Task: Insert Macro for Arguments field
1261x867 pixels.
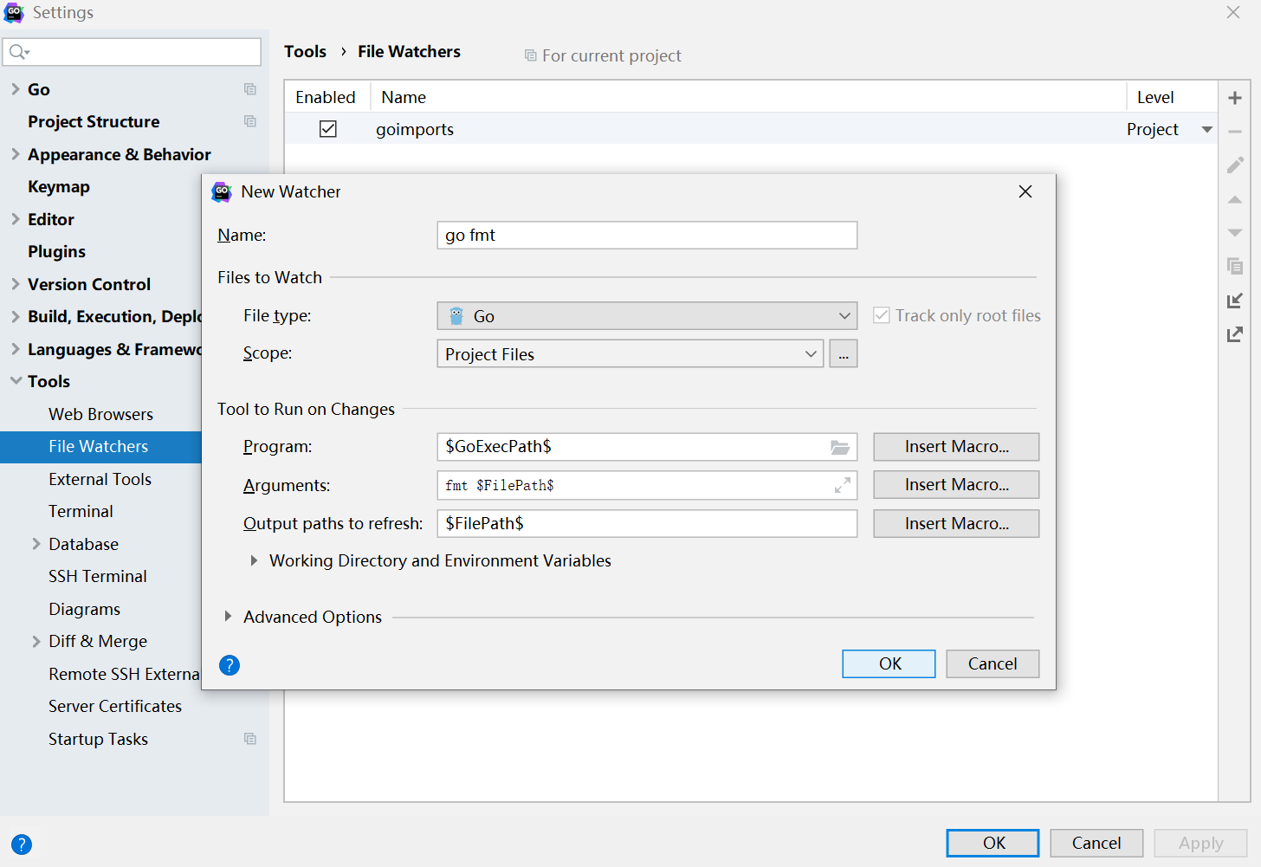Action: tap(956, 485)
